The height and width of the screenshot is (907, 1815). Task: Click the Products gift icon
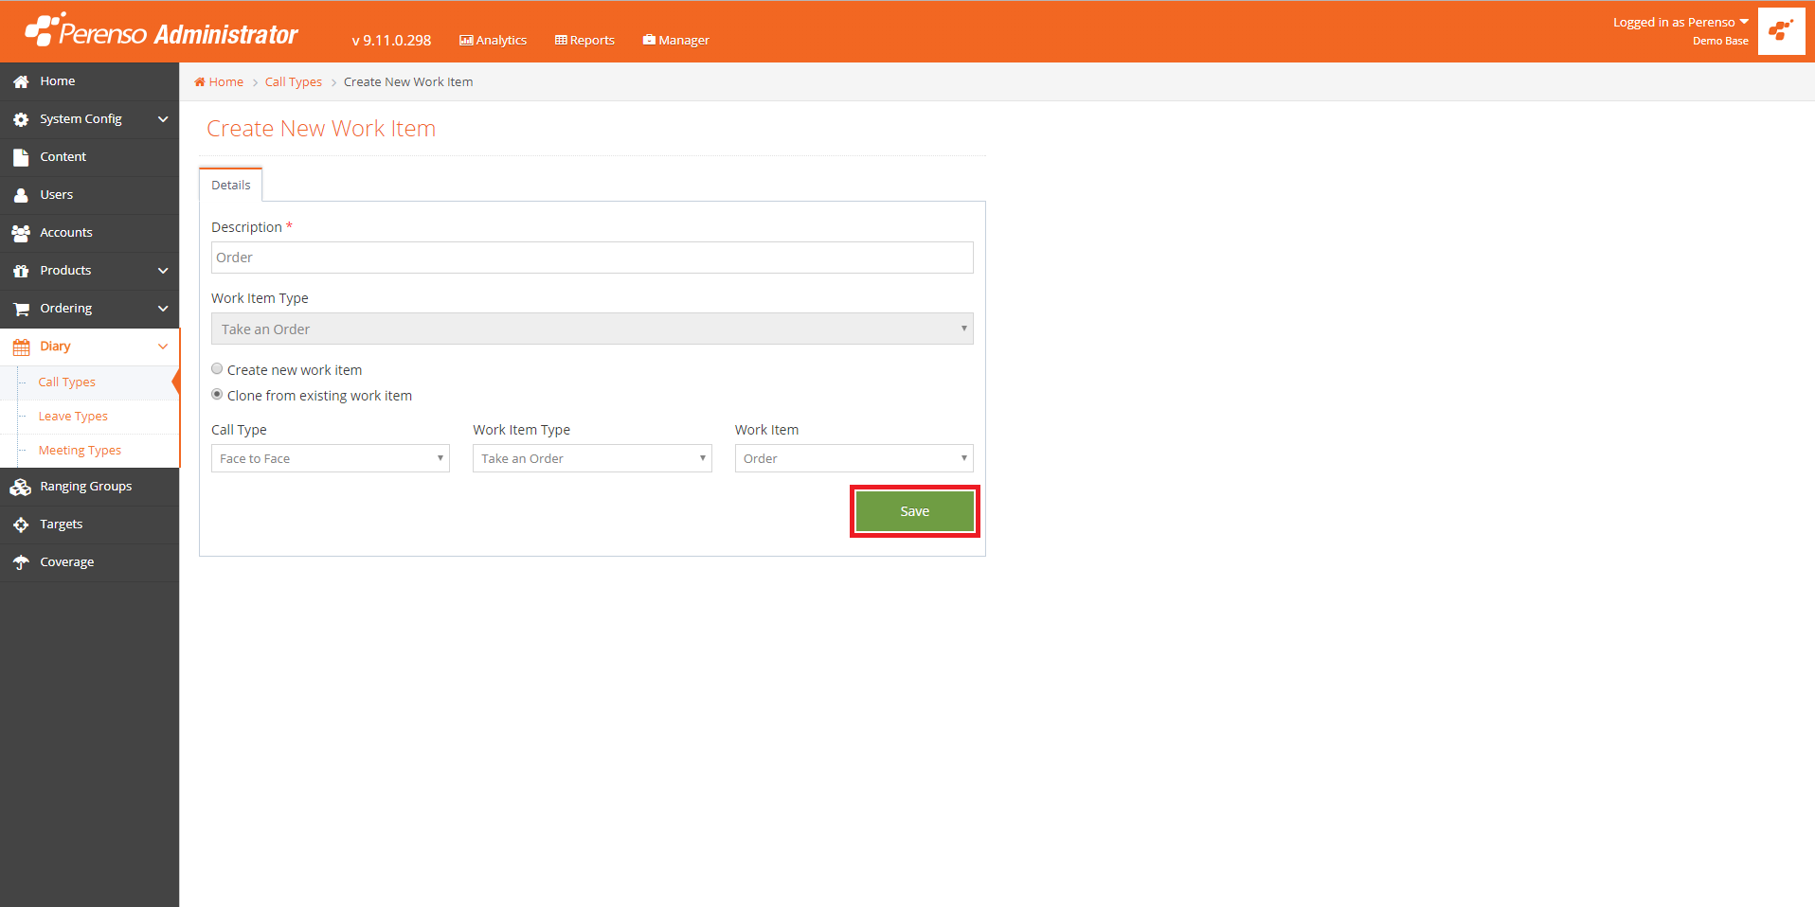21,271
